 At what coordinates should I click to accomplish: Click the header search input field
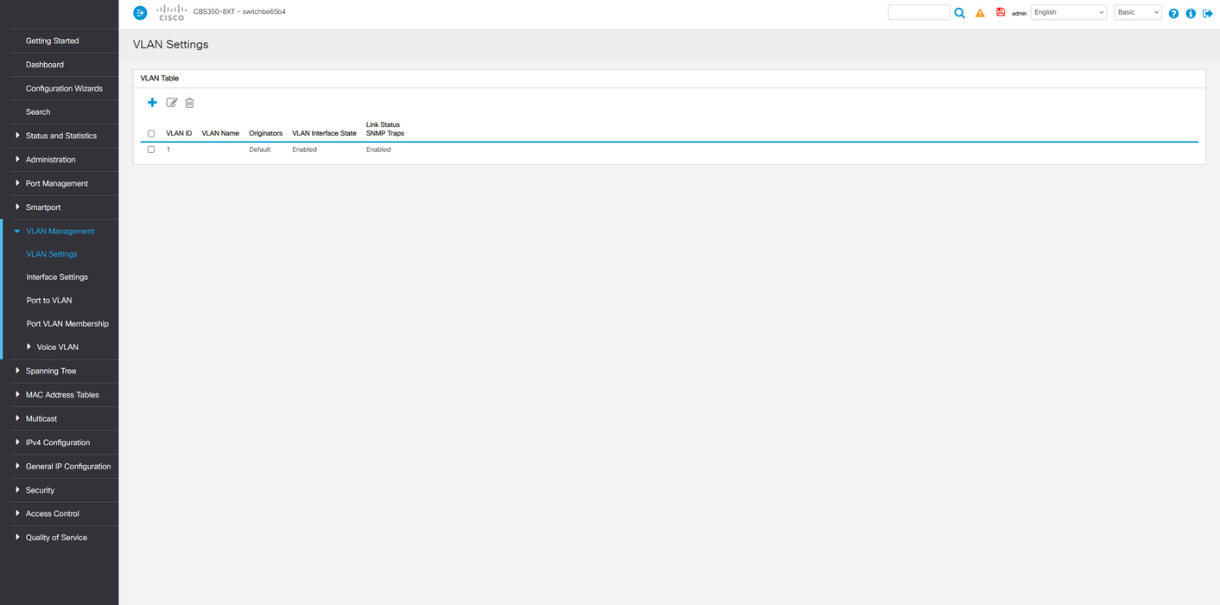(918, 12)
